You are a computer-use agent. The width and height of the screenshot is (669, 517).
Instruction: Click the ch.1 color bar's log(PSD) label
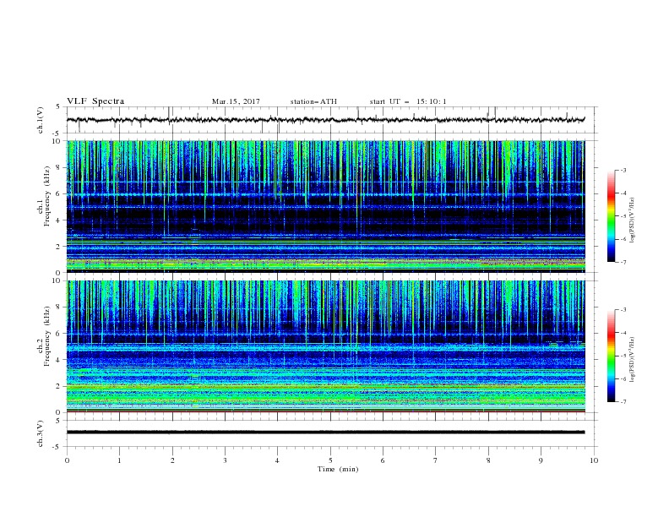click(633, 220)
